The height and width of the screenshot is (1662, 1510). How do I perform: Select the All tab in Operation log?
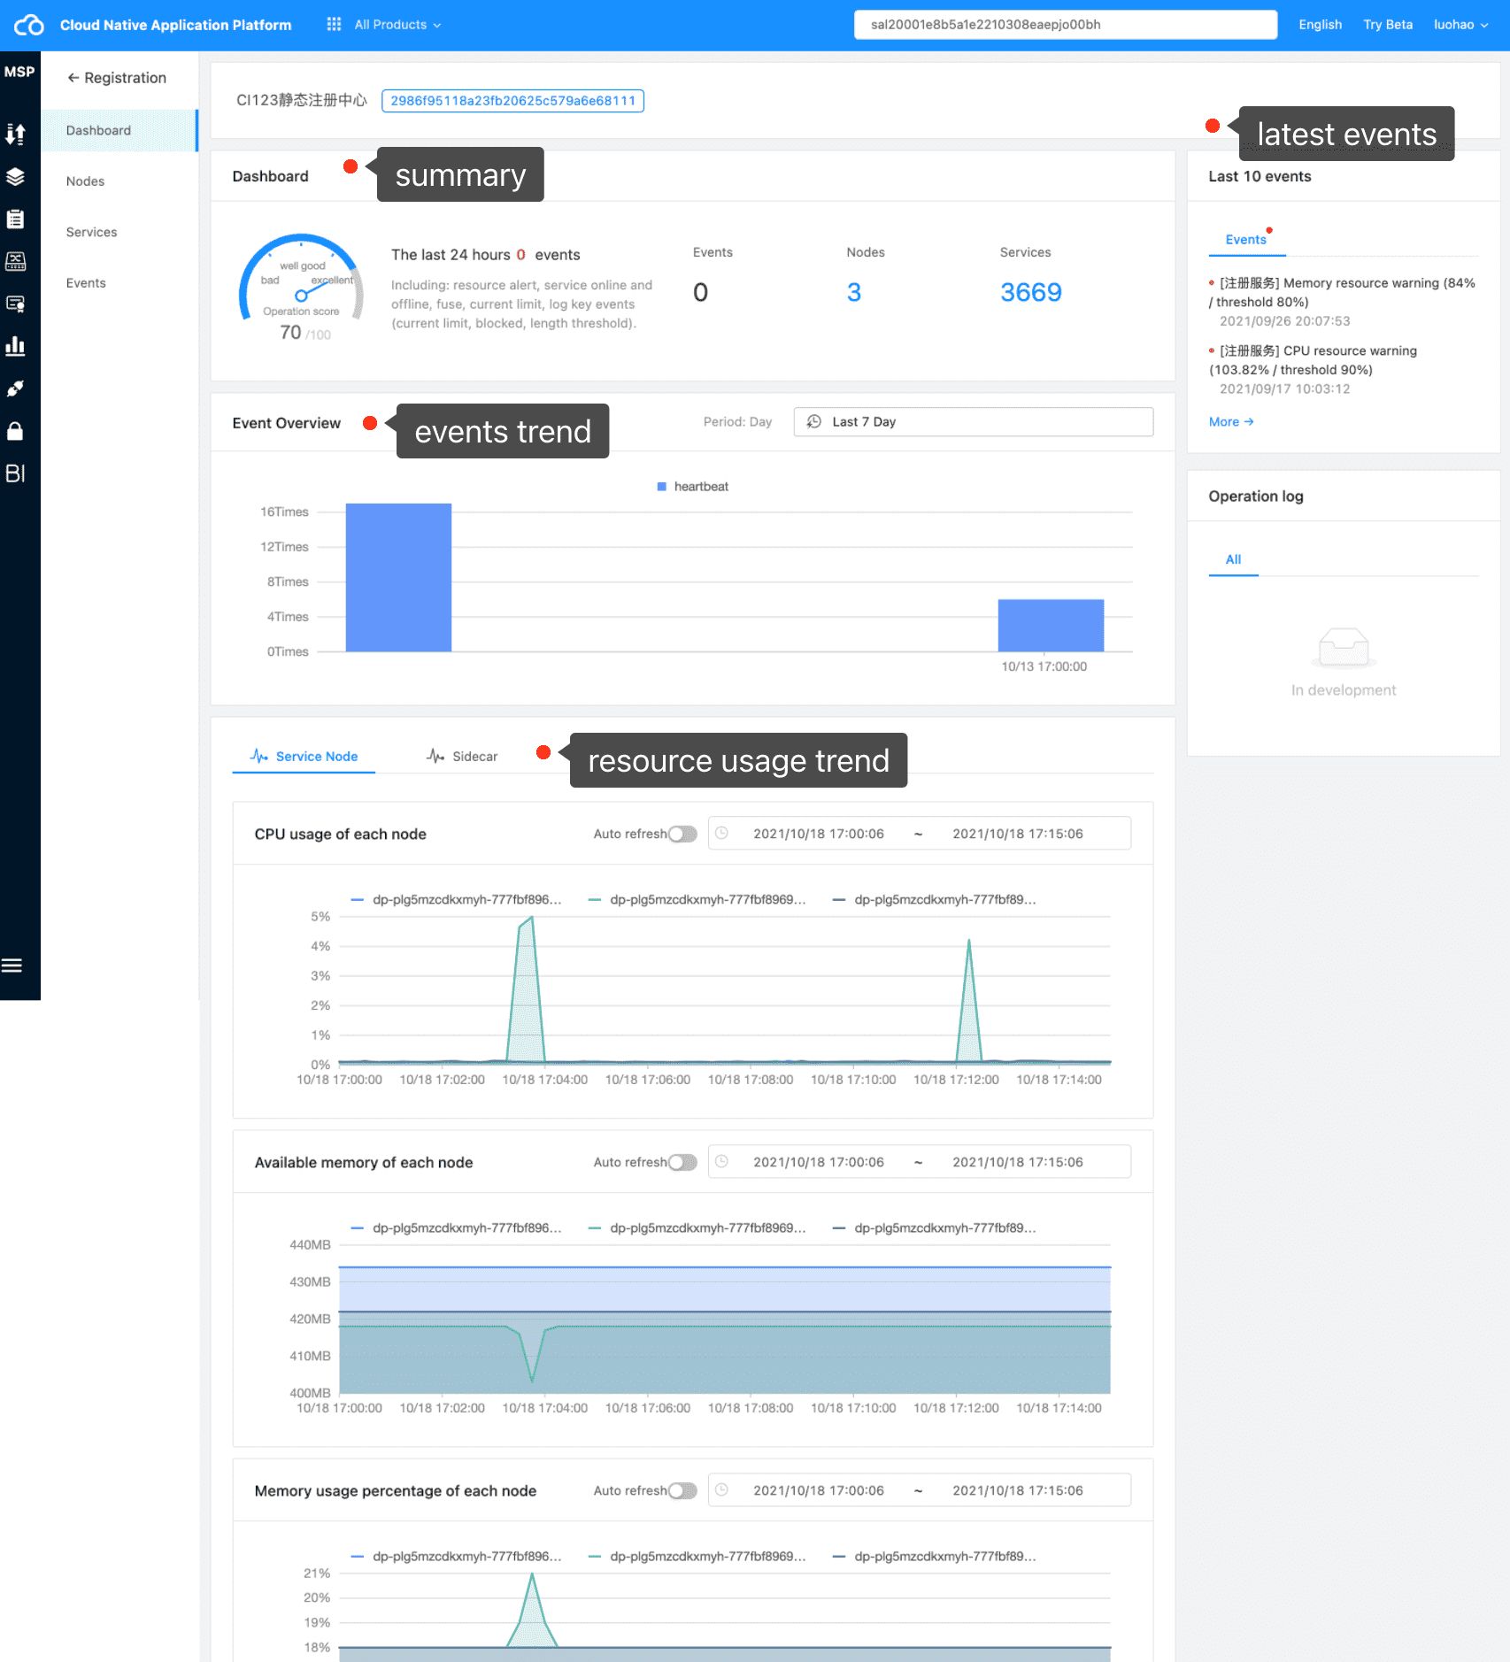pyautogui.click(x=1233, y=559)
